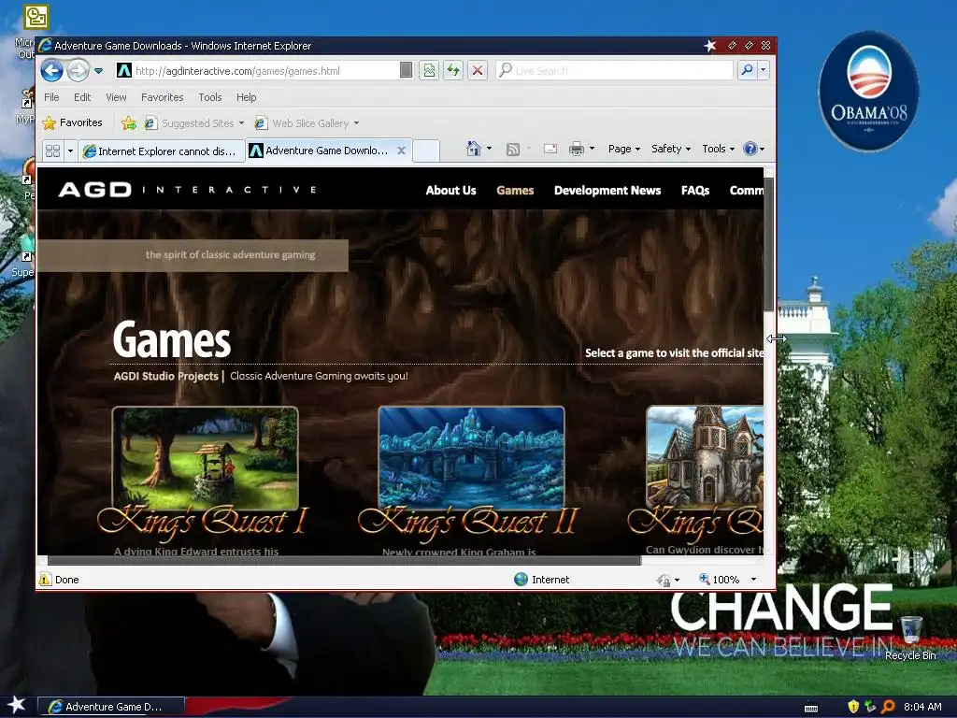Click the Internet zone globe icon
957x718 pixels.
pyautogui.click(x=521, y=580)
